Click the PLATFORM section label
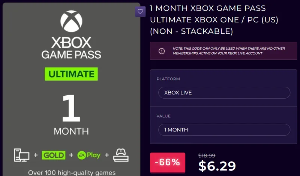 [x=168, y=79]
